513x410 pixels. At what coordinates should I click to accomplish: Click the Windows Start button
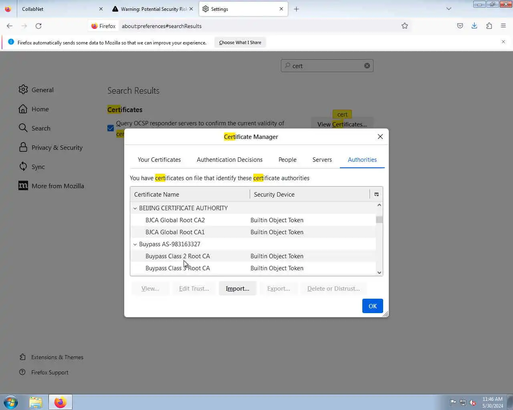point(11,402)
